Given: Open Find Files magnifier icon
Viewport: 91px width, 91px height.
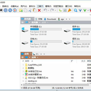Looking at the screenshot, I should [76, 10].
